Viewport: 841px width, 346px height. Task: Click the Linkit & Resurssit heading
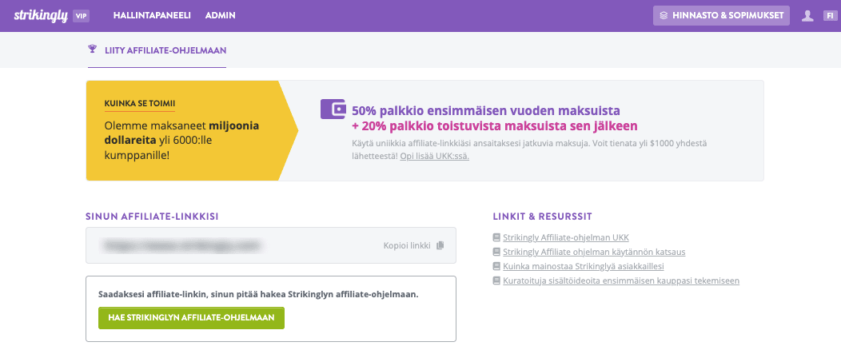click(542, 217)
